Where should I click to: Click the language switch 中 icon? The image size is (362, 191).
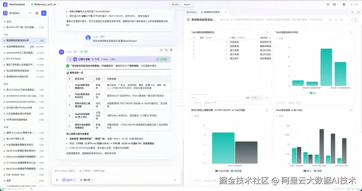[328, 4]
